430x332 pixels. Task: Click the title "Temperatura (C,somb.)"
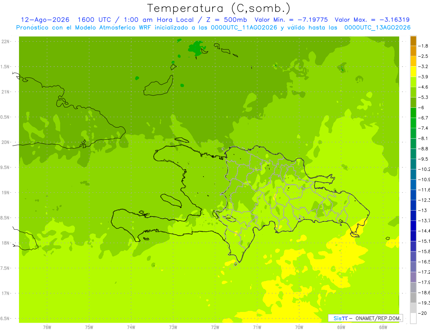219,8
